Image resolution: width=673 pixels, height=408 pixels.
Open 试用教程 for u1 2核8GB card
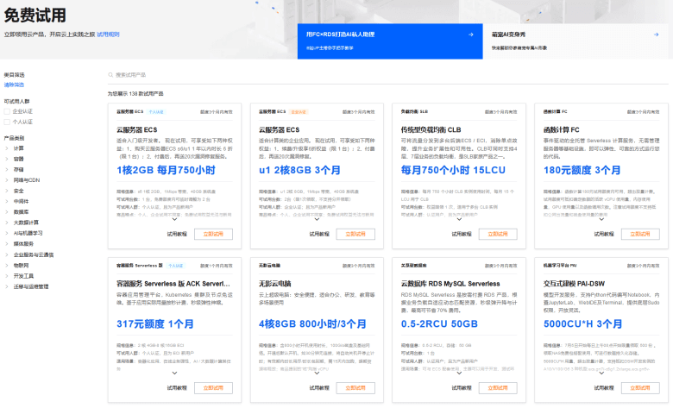pyautogui.click(x=319, y=235)
